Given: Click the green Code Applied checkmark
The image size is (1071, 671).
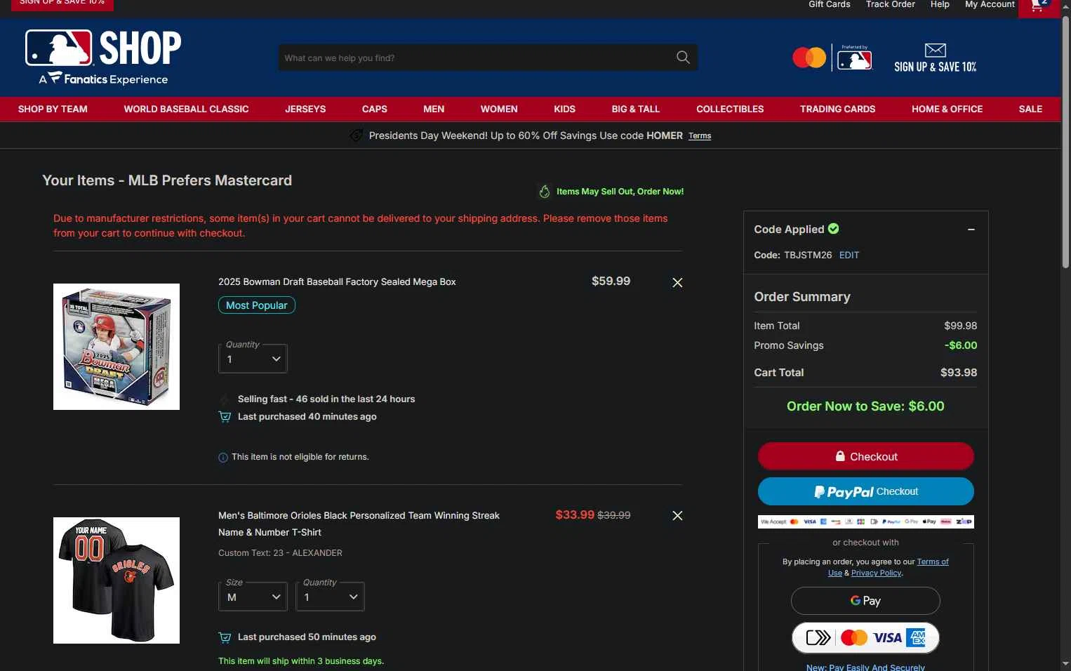Looking at the screenshot, I should [x=834, y=229].
